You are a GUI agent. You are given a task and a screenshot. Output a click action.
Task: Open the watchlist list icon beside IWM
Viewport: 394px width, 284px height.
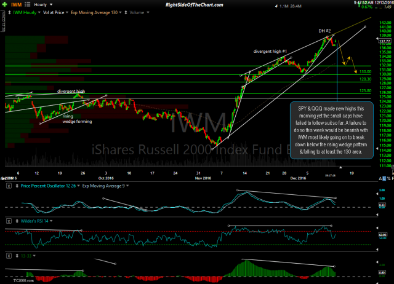click(27, 4)
